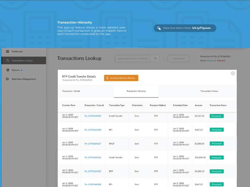Open bit.ly/Figsaas live demo link
Viewport: 250px width, 187px height.
[x=201, y=28]
